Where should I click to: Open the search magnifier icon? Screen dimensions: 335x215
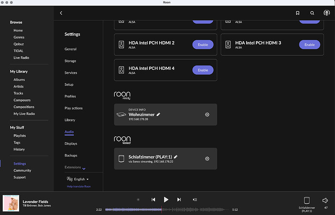pyautogui.click(x=312, y=13)
